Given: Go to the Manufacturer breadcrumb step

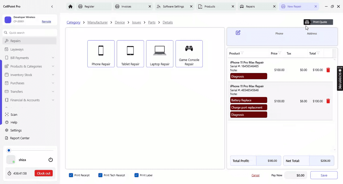Looking at the screenshot, I should pyautogui.click(x=98, y=22).
